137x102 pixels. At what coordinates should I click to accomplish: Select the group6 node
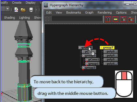coord(85,48)
